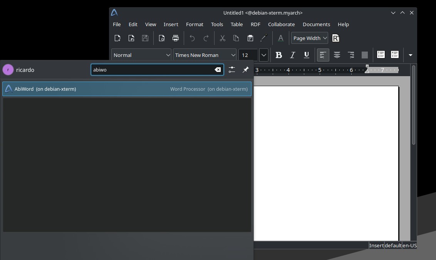
Task: Open the Help menu
Action: pyautogui.click(x=343, y=25)
